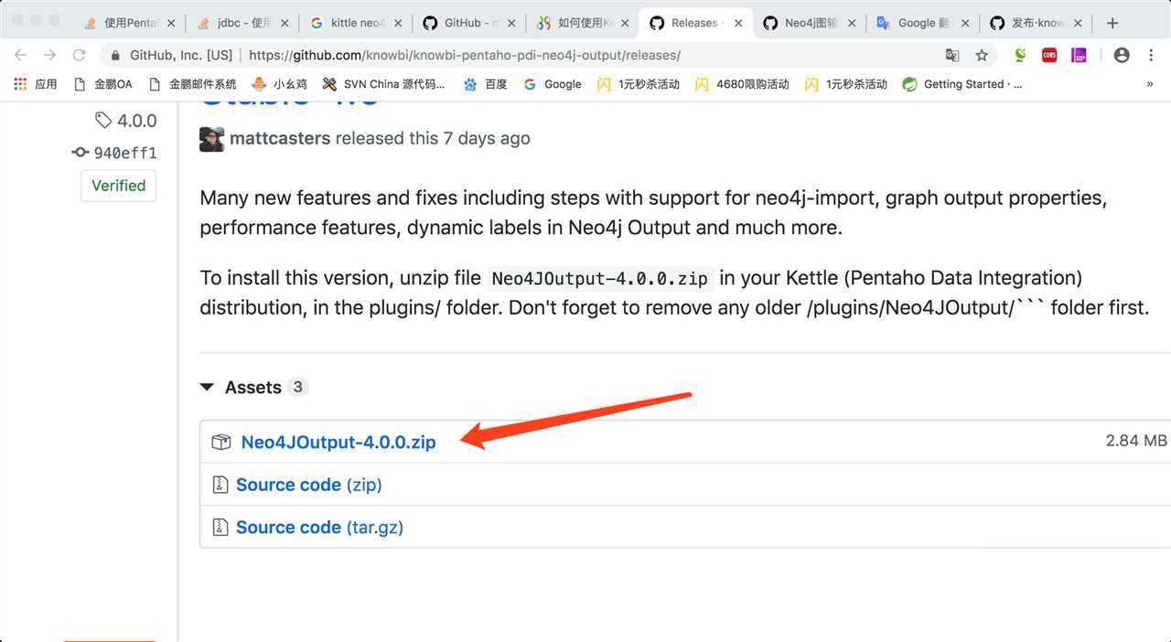Open the 应用 apps grid shortcut
The width and height of the screenshot is (1171, 642).
(36, 84)
